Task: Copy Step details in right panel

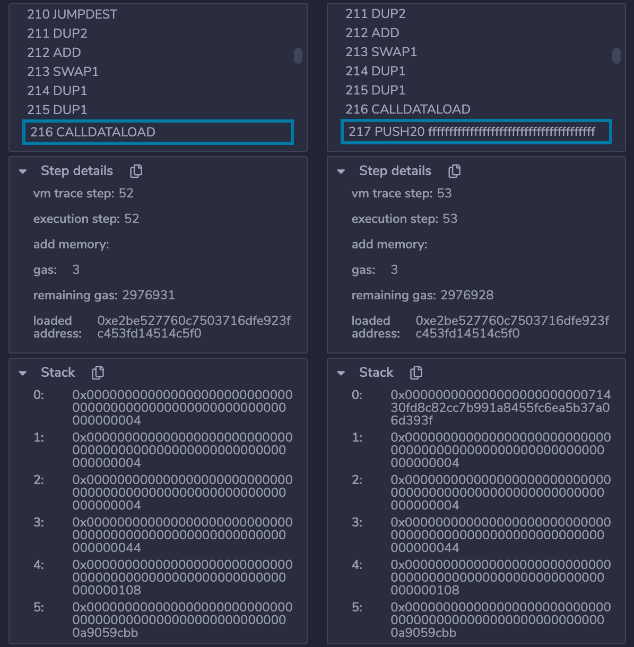Action: pyautogui.click(x=455, y=171)
